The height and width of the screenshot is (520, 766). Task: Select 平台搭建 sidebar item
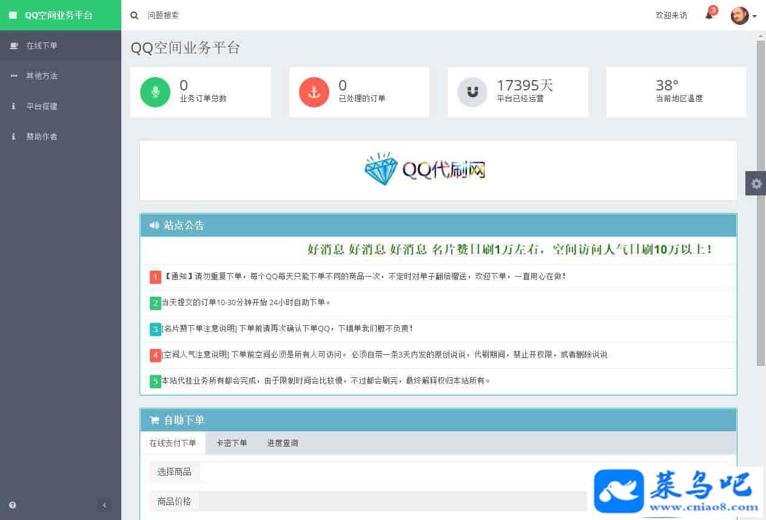pyautogui.click(x=42, y=107)
